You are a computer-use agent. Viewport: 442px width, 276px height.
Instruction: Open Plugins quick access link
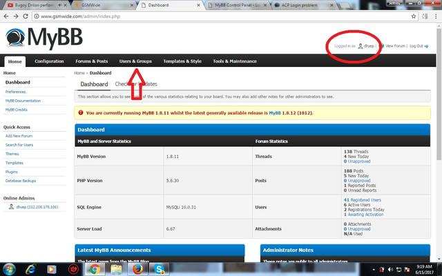click(12, 172)
